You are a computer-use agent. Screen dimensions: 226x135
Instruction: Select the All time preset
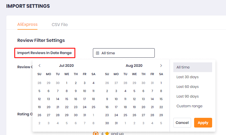click(192, 67)
